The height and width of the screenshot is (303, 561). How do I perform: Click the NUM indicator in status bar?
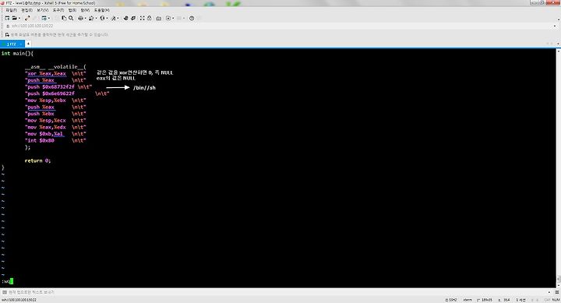point(556,300)
